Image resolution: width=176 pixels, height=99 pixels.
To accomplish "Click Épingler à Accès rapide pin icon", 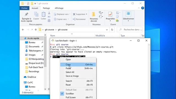I will pyautogui.click(x=26, y=14).
